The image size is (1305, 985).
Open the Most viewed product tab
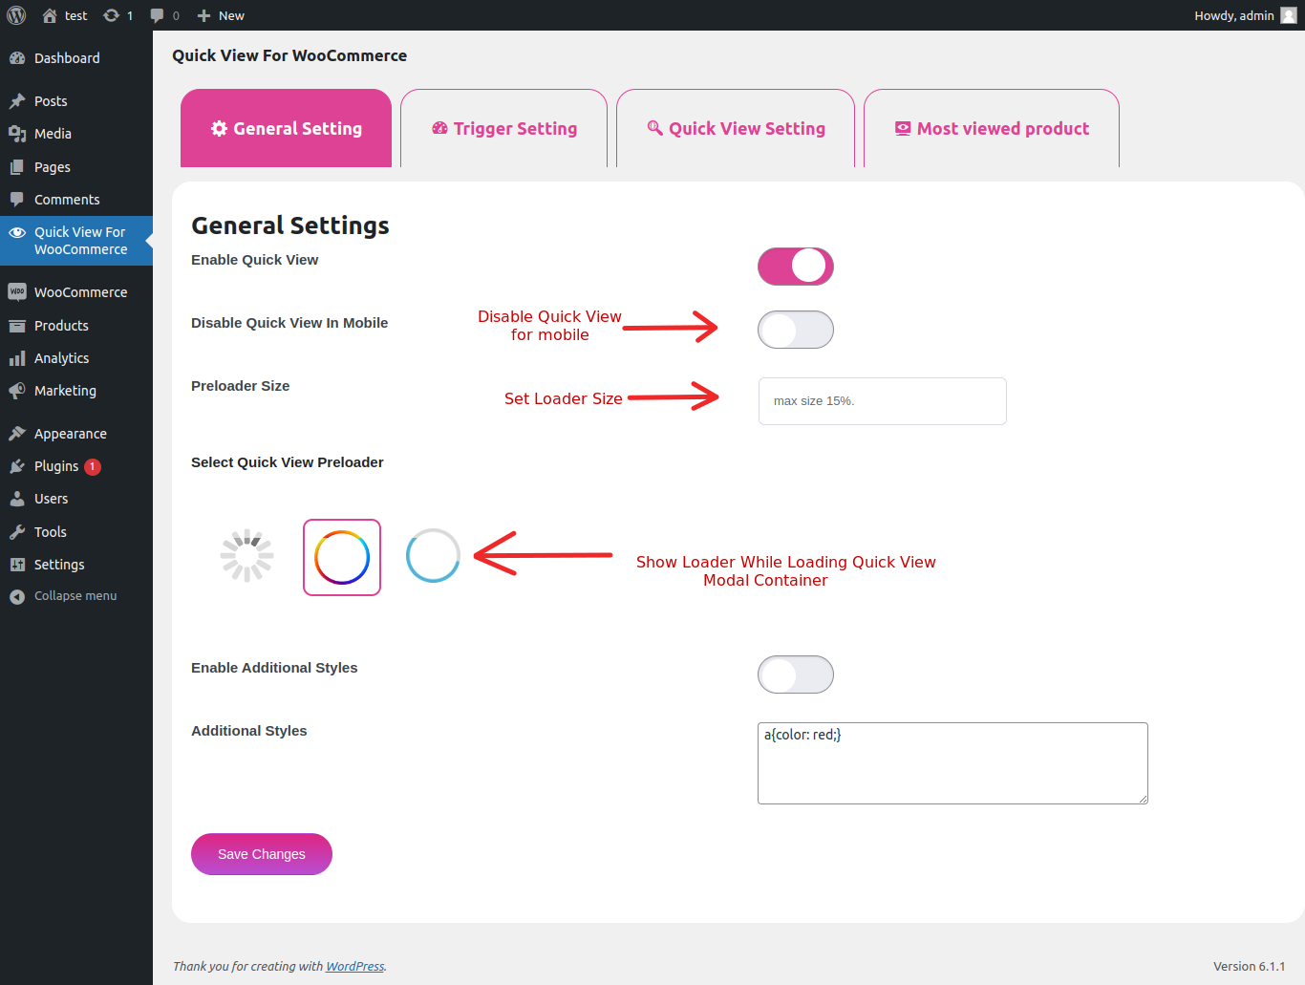992,129
